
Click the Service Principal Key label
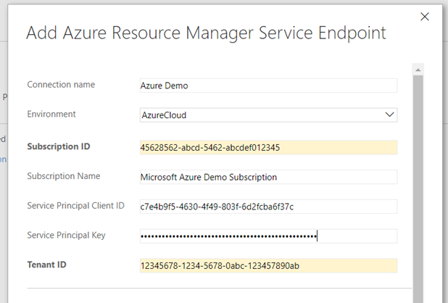tap(67, 235)
